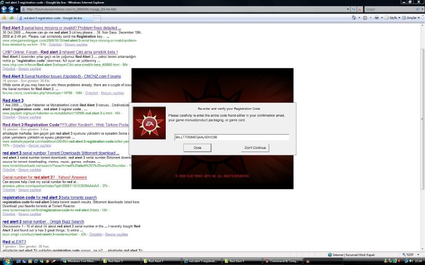
Task: Open 'Serial number for red alert 3? - Yahoo! Answers'
Action: coord(45,178)
